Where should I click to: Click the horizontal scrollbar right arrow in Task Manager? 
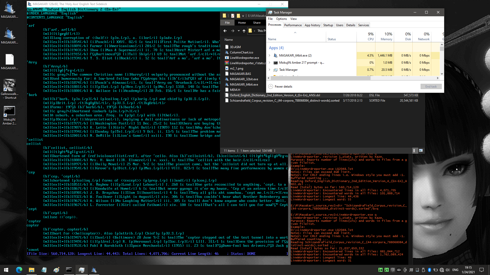point(438,78)
